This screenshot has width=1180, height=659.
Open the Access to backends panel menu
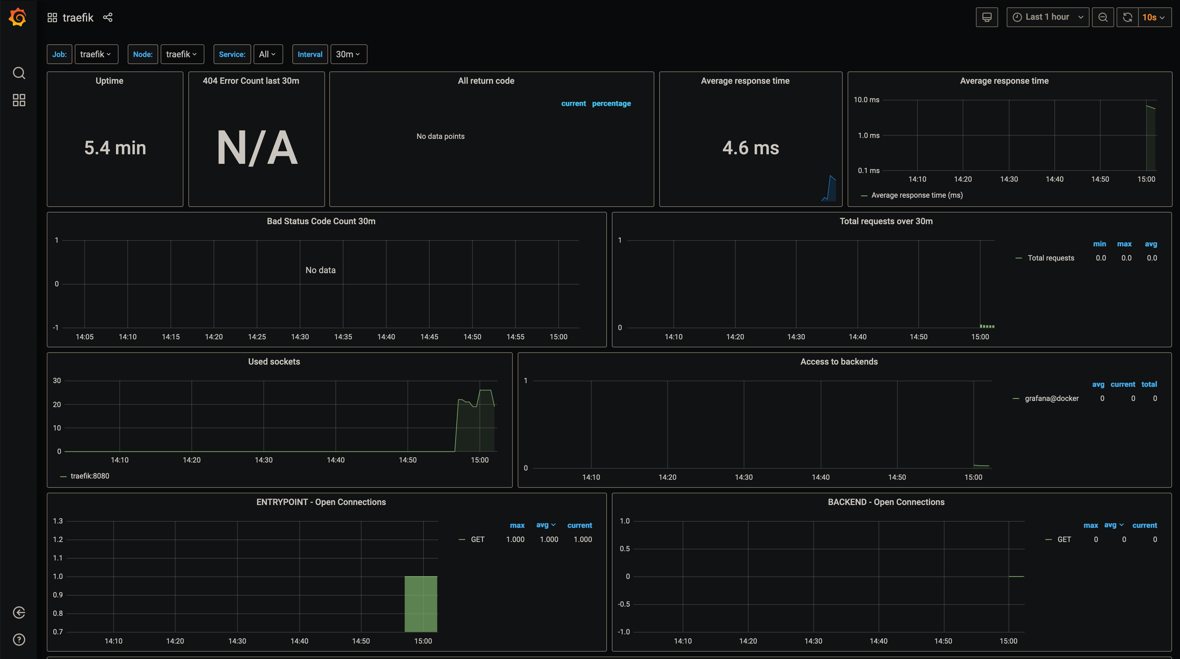click(x=839, y=362)
